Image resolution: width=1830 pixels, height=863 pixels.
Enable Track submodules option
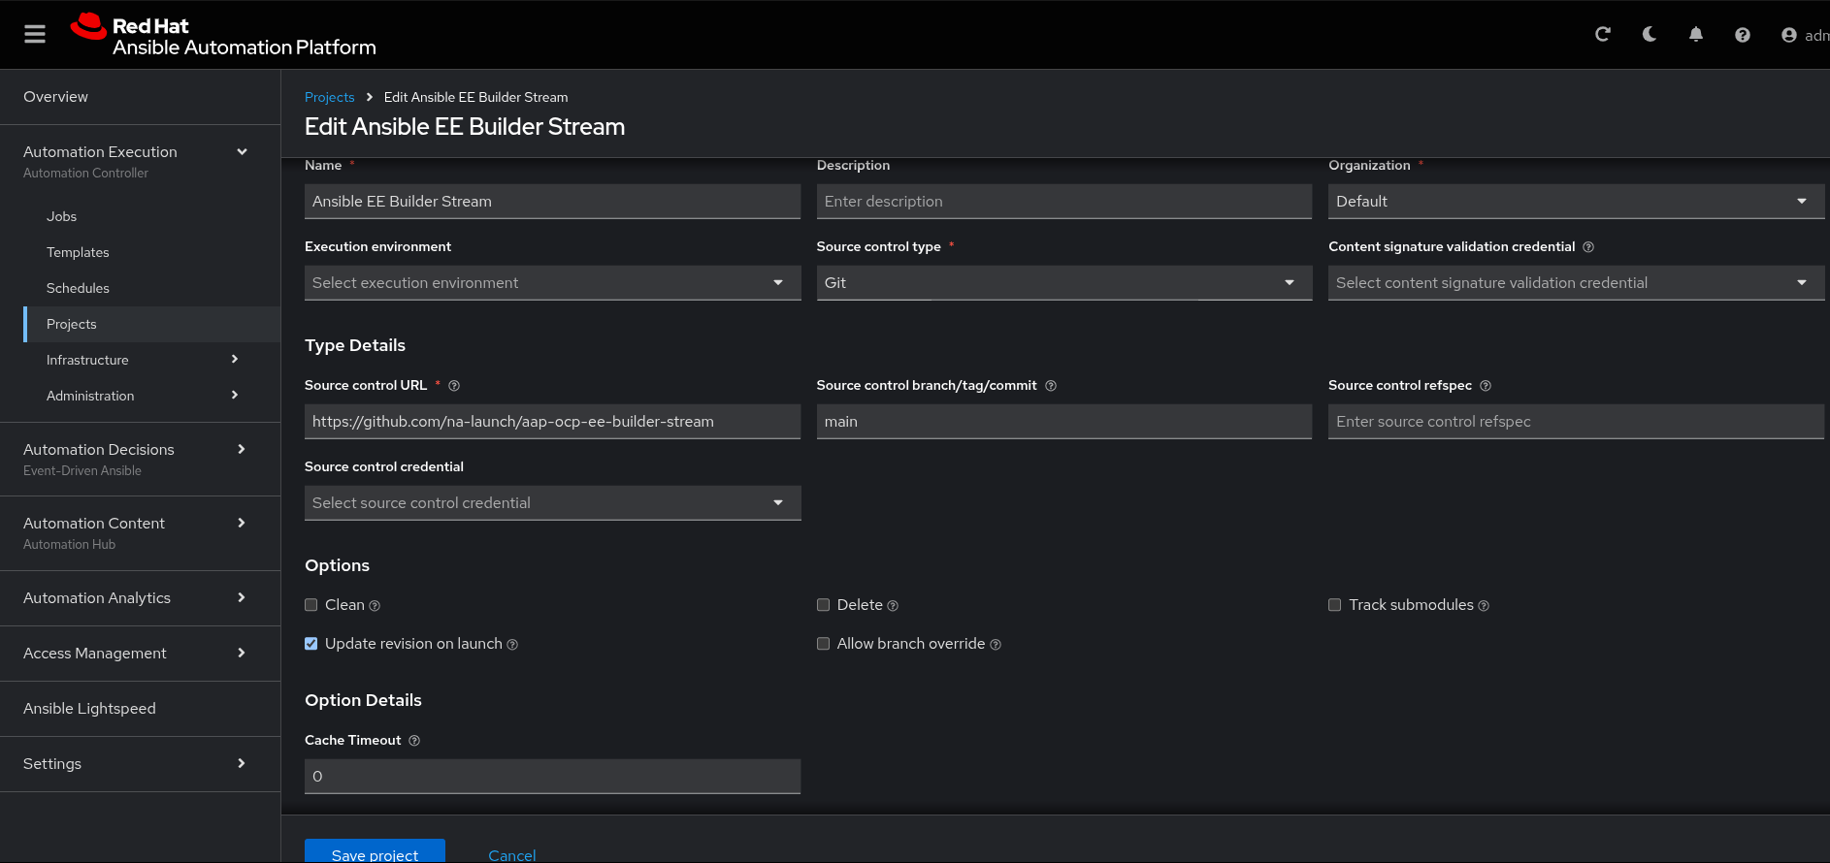coord(1335,605)
